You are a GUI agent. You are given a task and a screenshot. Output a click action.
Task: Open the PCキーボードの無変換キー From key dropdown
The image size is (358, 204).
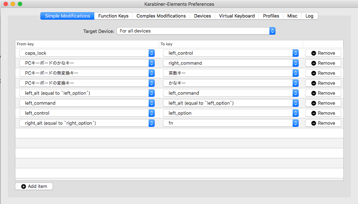pos(87,73)
